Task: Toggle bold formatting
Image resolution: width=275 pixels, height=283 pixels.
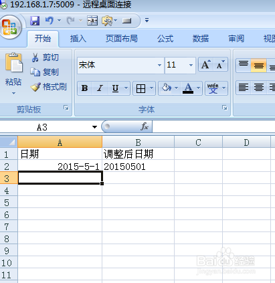Action: click(x=85, y=88)
